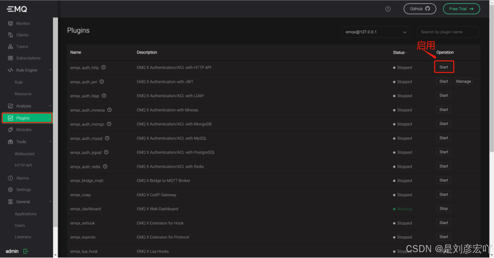Show info for emqx_auth_mongo plugin
Screen dimensions: 494x258
pos(109,124)
